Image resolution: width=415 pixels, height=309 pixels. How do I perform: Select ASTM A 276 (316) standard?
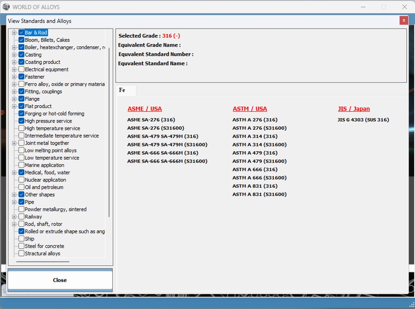[255, 120]
